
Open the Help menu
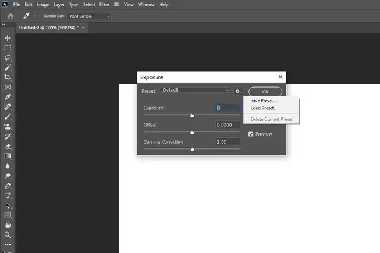(x=164, y=4)
